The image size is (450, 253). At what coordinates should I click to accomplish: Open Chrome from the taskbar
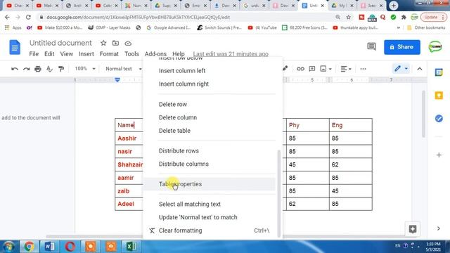pyautogui.click(x=29, y=247)
